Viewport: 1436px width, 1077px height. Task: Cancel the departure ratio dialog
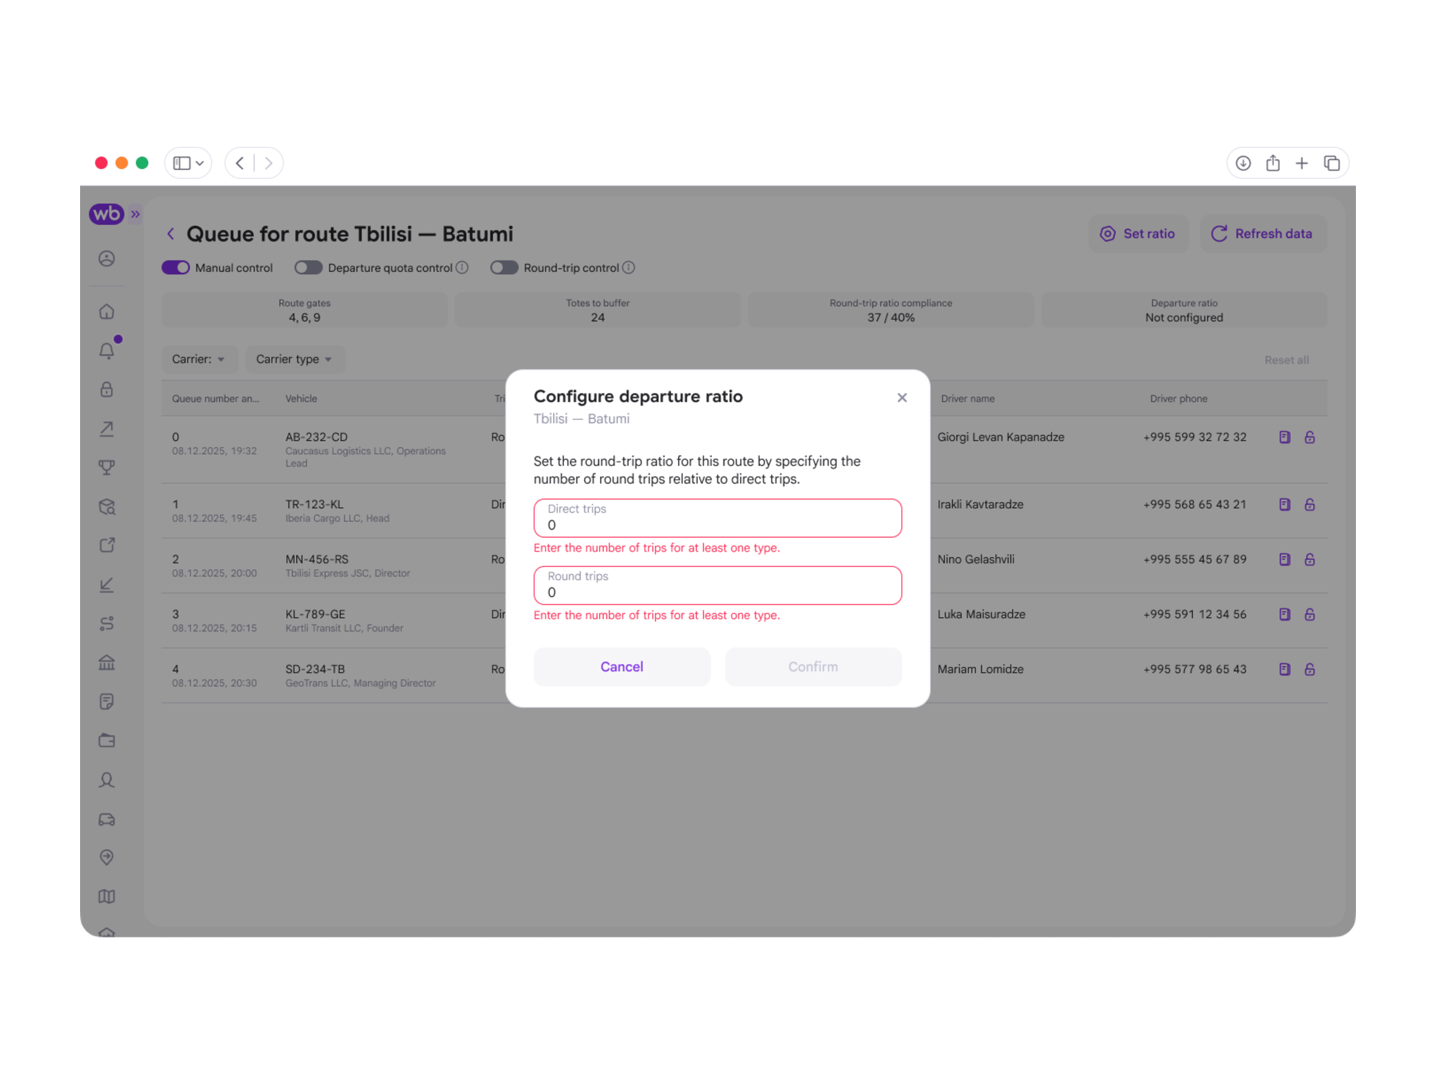coord(621,667)
